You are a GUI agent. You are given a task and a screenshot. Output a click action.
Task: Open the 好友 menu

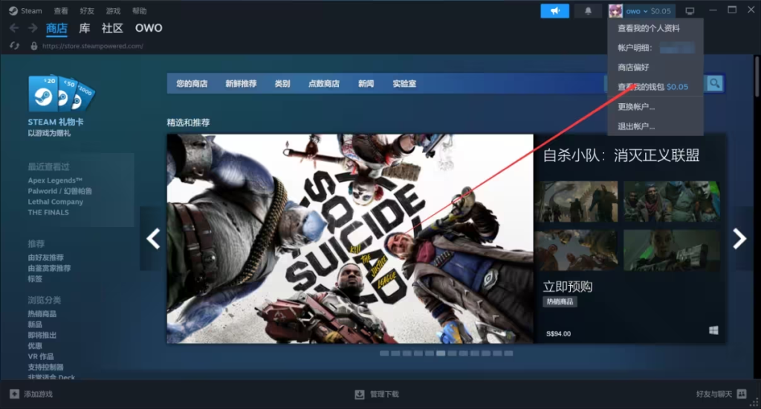[87, 10]
